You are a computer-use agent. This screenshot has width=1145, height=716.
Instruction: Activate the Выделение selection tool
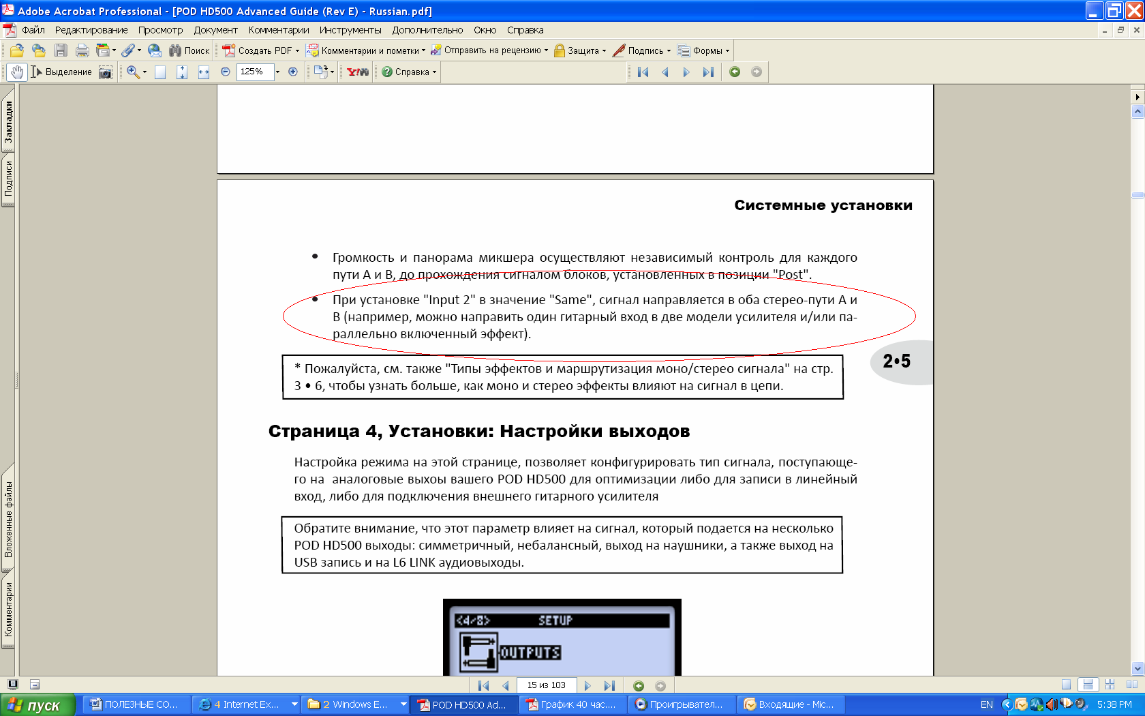click(61, 72)
